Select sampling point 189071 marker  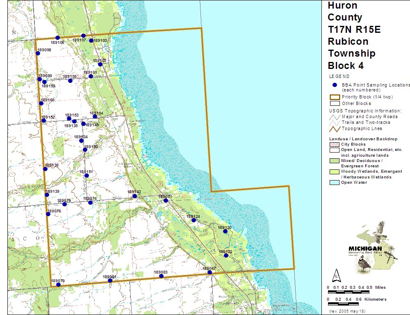(166, 201)
